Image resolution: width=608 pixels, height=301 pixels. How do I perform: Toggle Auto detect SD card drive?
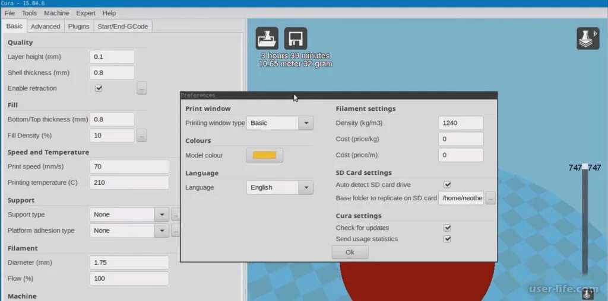click(x=448, y=185)
